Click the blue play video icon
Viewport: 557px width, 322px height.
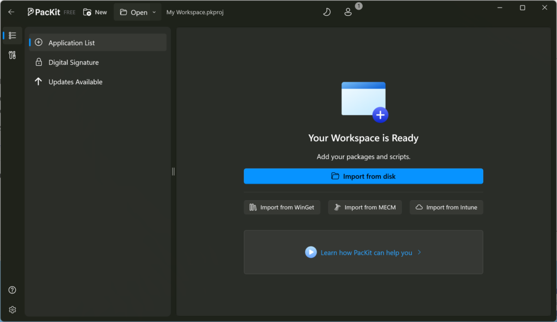(x=311, y=252)
